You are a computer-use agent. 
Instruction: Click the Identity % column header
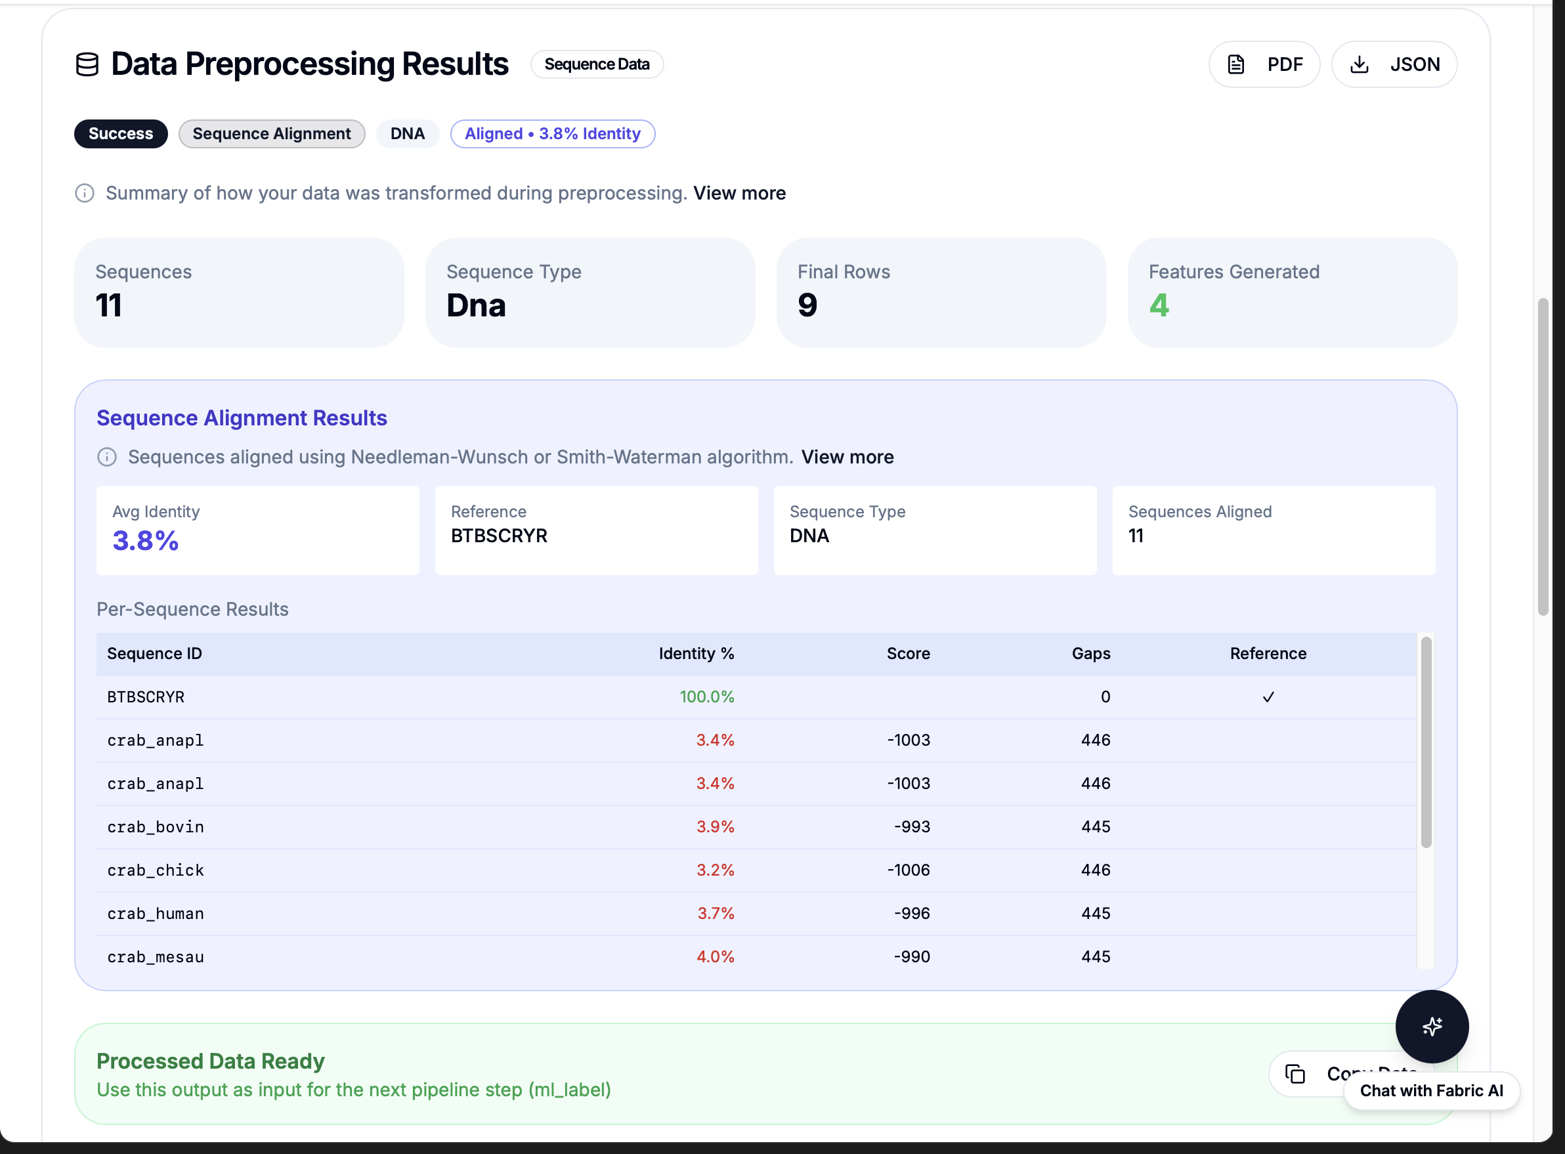[696, 653]
